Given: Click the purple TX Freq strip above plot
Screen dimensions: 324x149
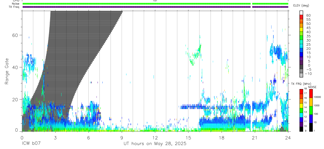Looking at the screenshot, I should point(155,7).
